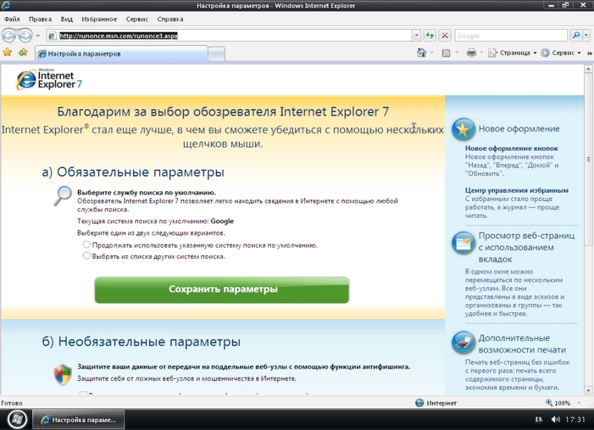Click the tabbed browsing window icon

[463, 243]
